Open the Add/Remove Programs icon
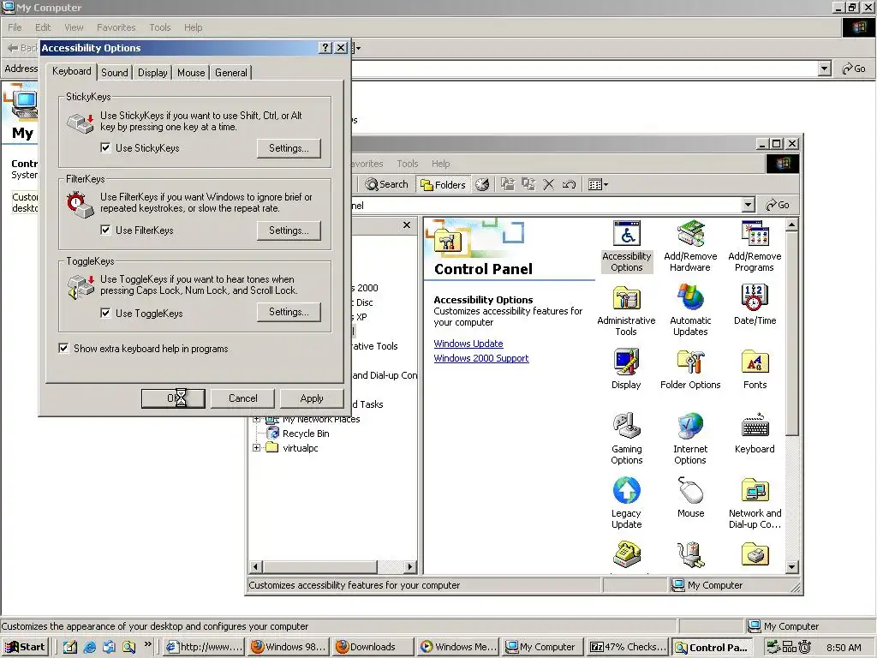The height and width of the screenshot is (658, 877). [755, 247]
